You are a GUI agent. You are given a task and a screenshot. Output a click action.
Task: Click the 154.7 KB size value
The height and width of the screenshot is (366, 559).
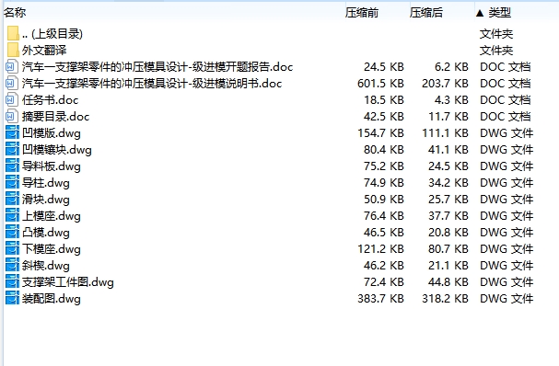pyautogui.click(x=380, y=132)
